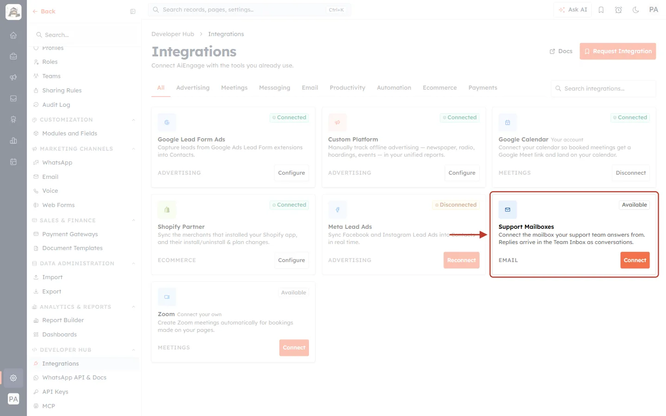Open API Keys in sidebar
This screenshot has height=416, width=666.
(55, 392)
